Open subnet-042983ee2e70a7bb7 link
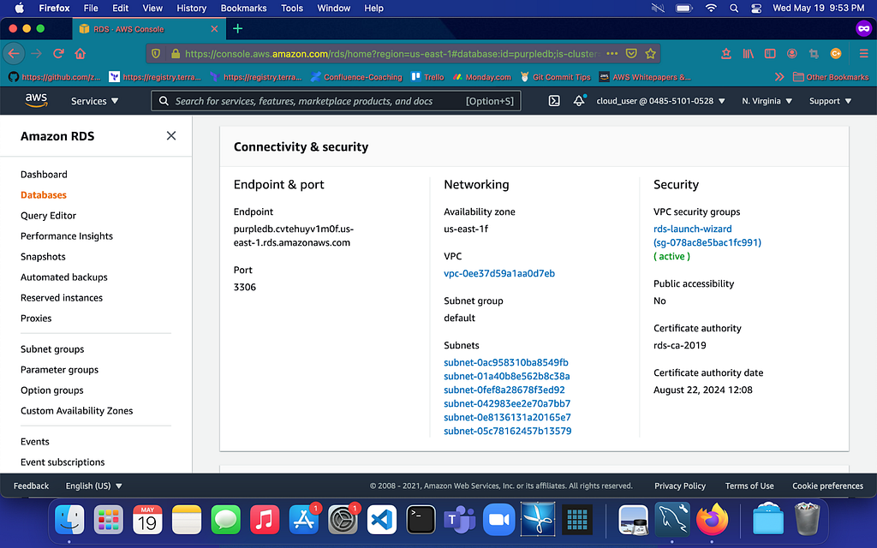The image size is (877, 548). 507,404
